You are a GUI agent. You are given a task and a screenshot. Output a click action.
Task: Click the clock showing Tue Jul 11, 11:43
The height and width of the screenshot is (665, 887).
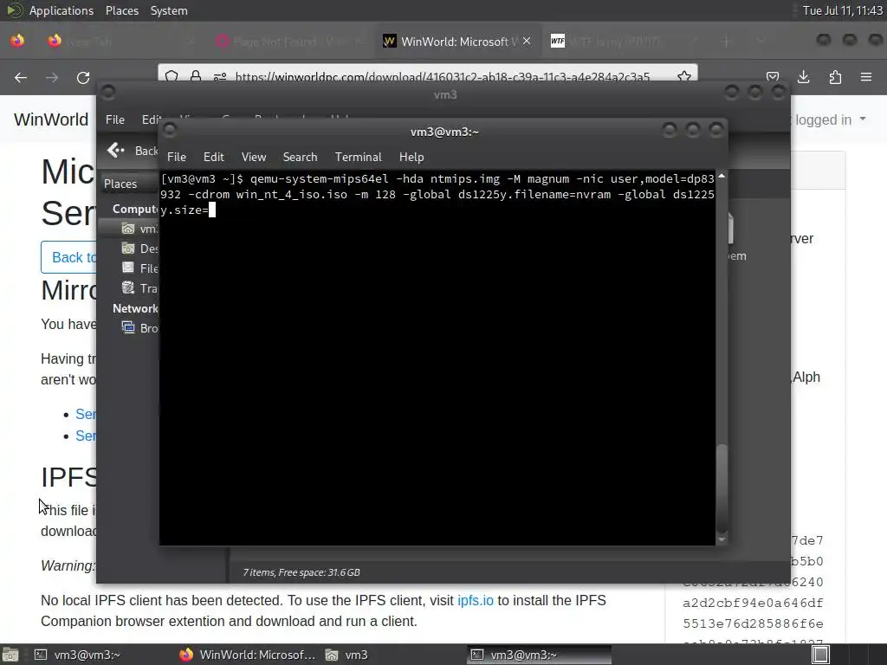[x=842, y=10]
